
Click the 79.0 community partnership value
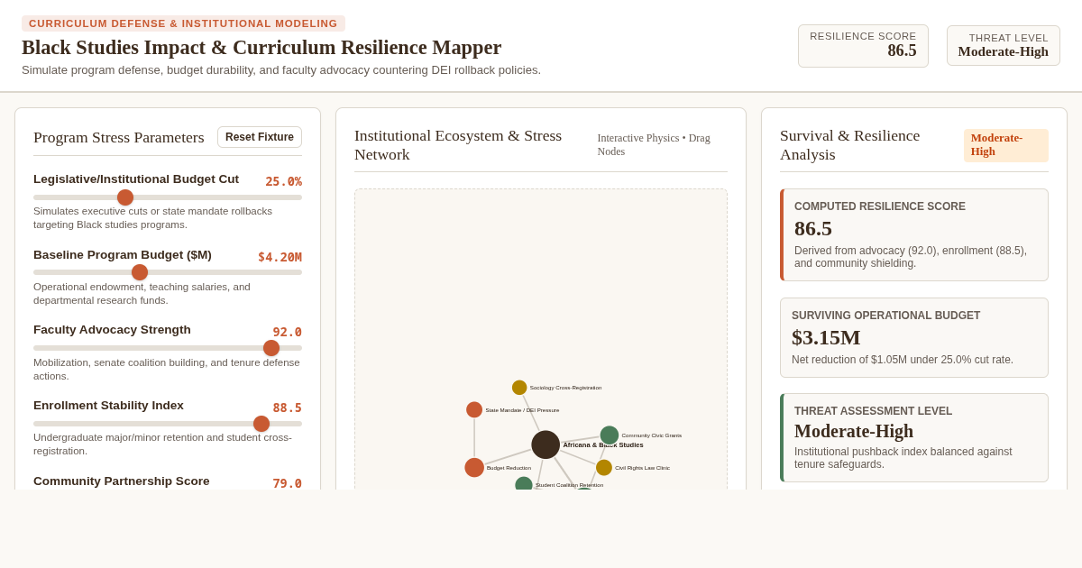tap(288, 483)
